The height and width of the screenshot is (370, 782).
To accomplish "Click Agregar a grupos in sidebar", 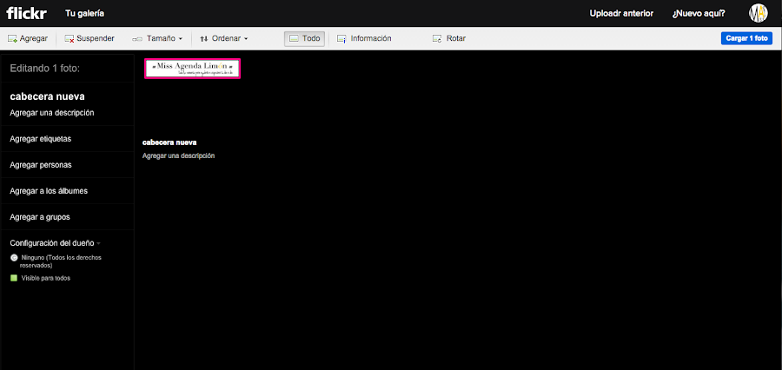I will point(40,217).
